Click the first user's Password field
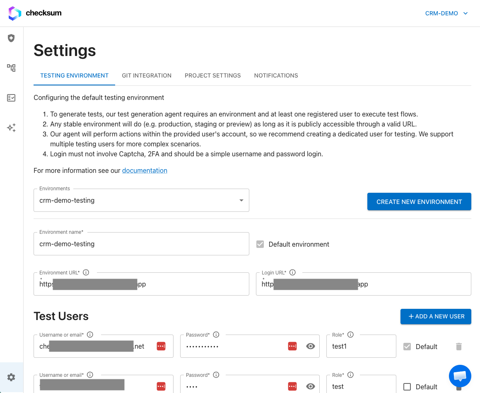This screenshot has height=393, width=480. (x=250, y=346)
